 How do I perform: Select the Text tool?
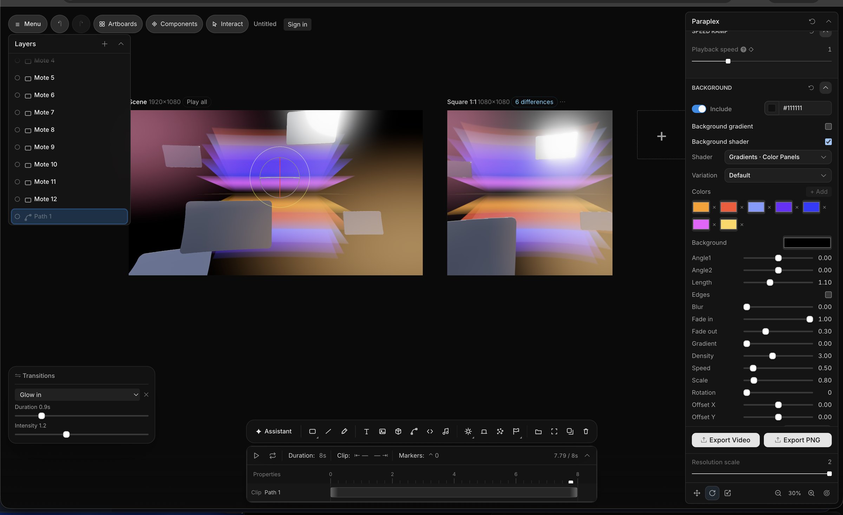click(x=366, y=432)
